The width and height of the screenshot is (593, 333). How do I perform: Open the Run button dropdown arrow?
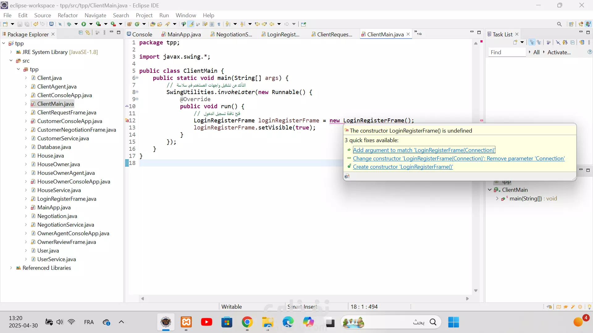point(91,24)
